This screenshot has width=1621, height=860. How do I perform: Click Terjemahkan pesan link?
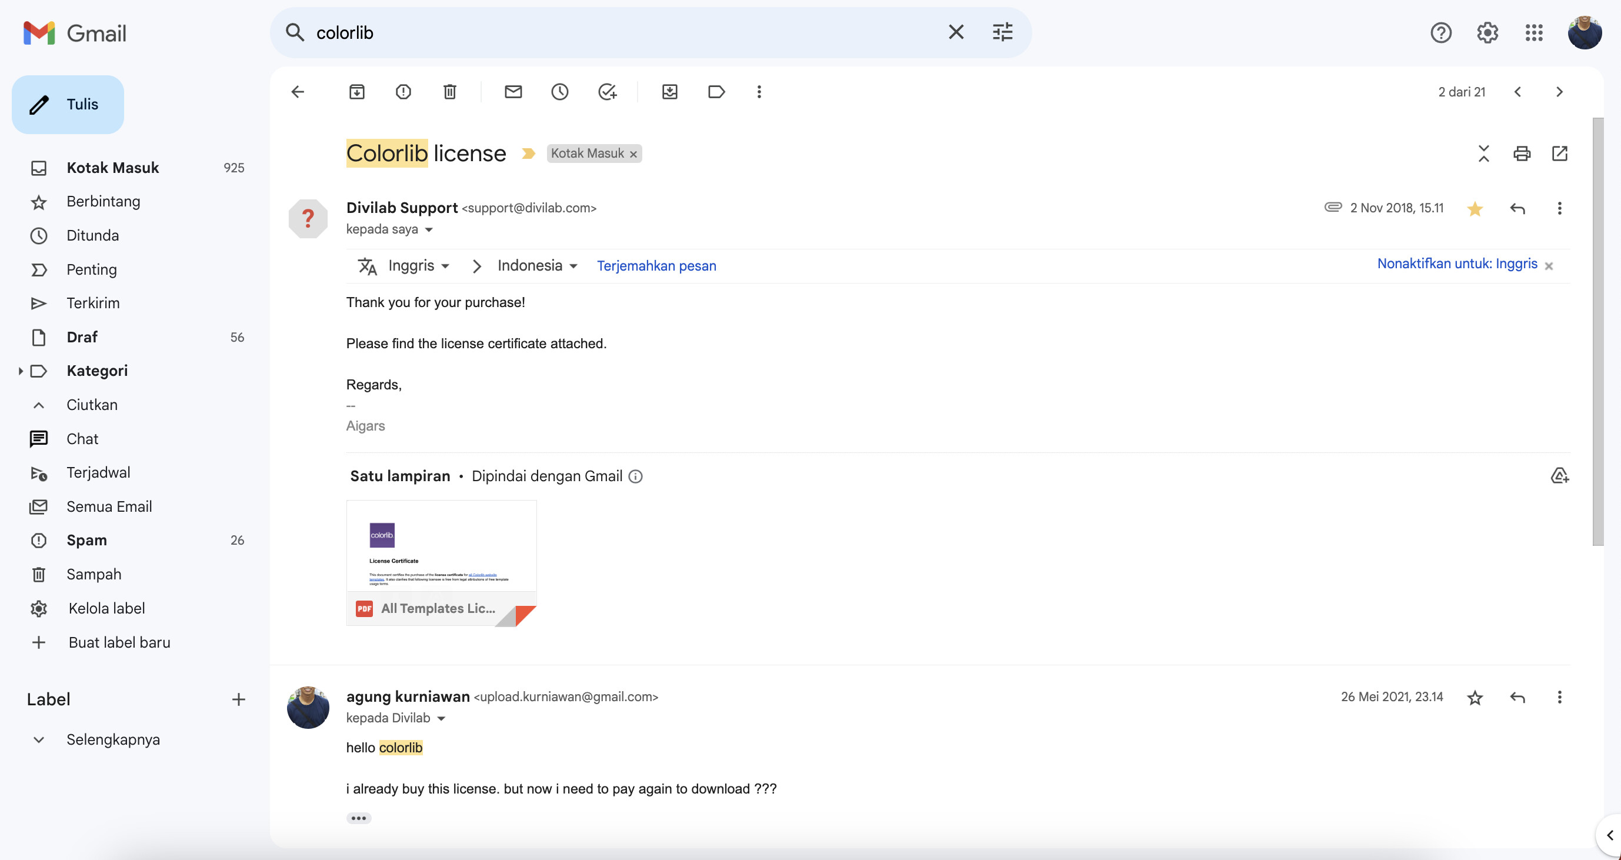[656, 265]
